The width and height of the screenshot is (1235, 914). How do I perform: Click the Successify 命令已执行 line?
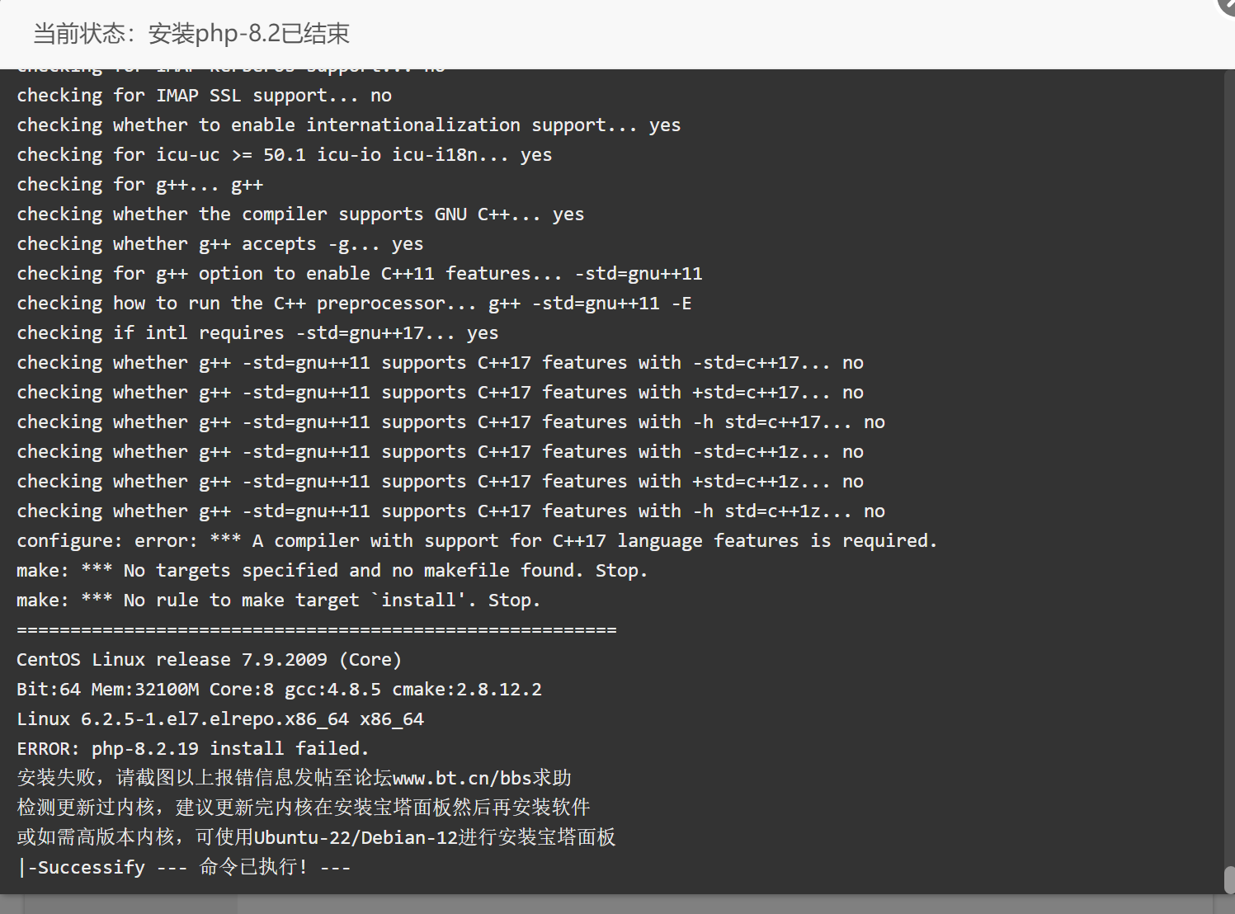coord(183,868)
